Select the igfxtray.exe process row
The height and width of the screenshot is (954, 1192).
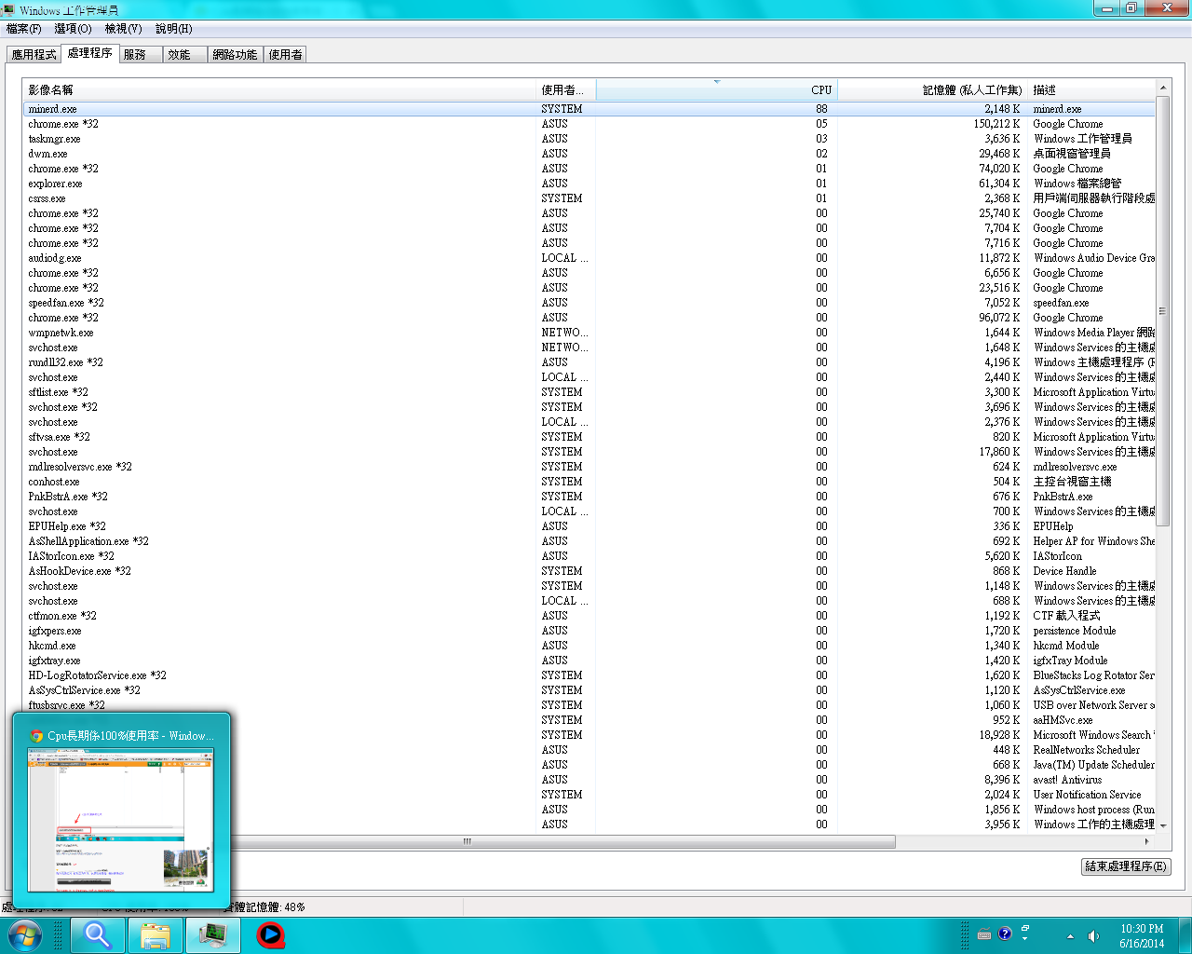(589, 661)
